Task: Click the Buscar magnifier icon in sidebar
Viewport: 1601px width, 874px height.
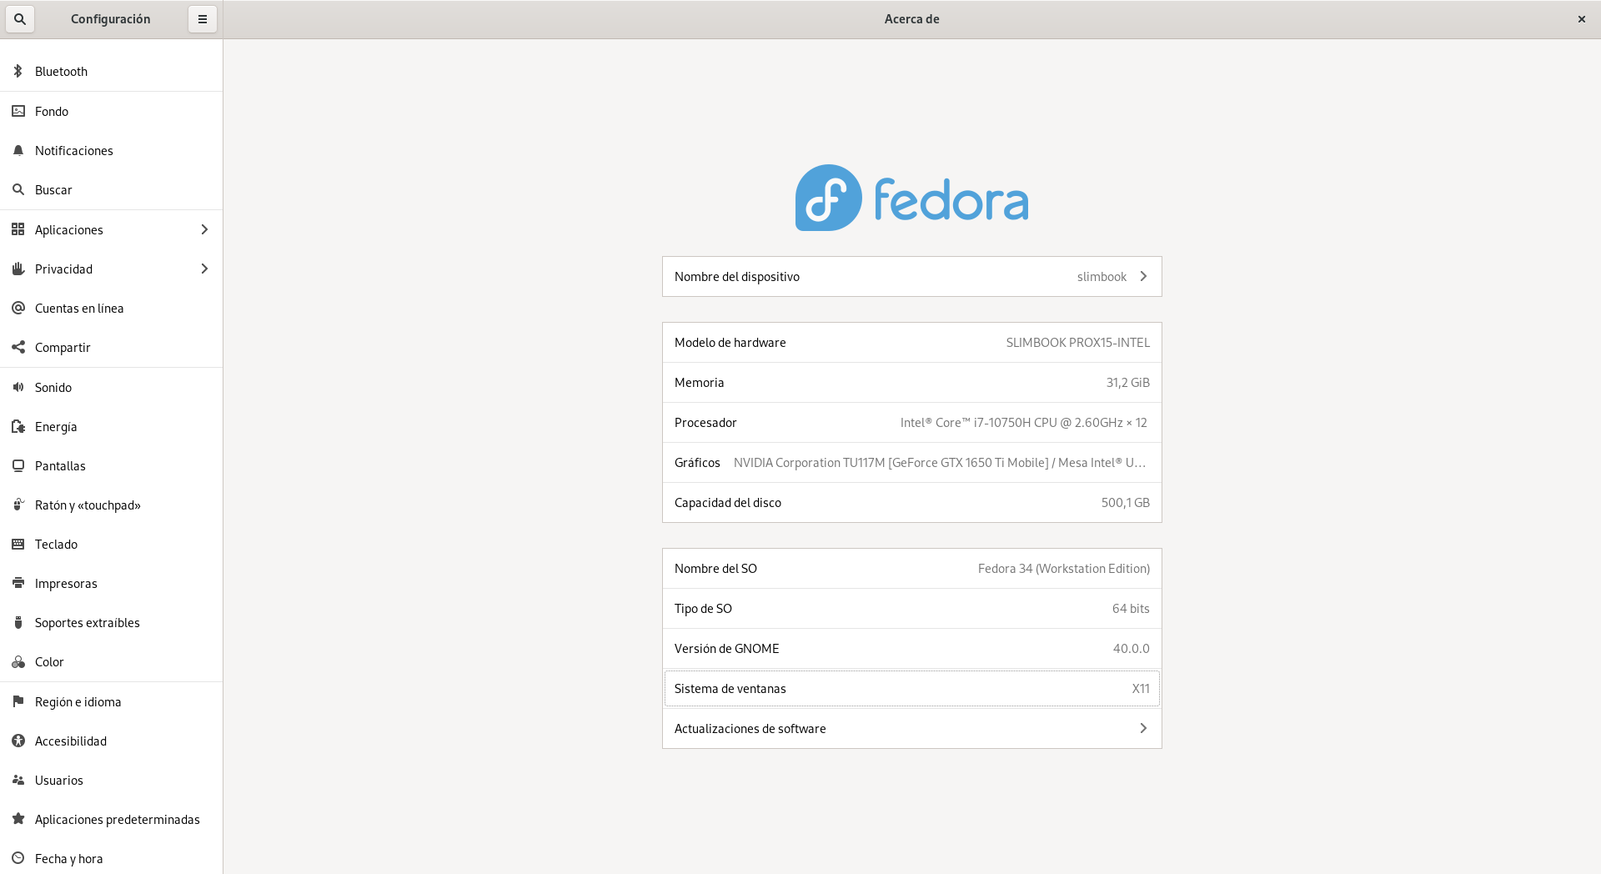Action: tap(18, 190)
